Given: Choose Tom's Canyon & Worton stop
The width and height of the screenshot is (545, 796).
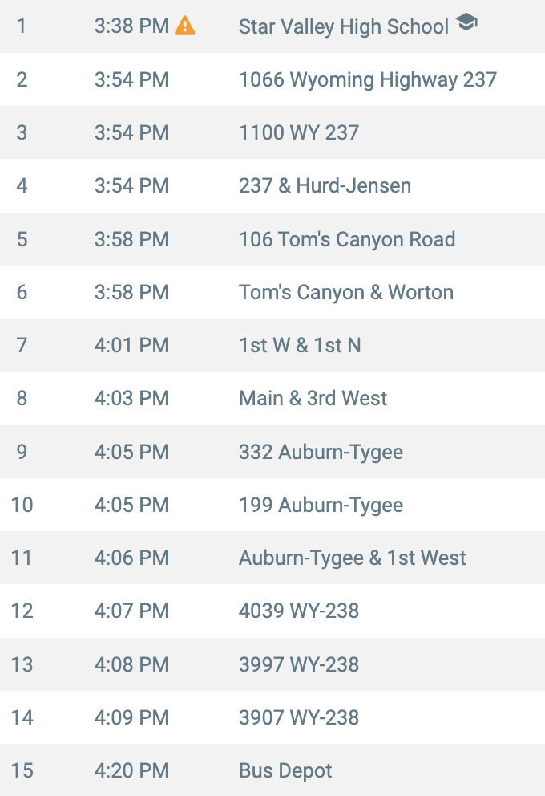Looking at the screenshot, I should (272, 292).
